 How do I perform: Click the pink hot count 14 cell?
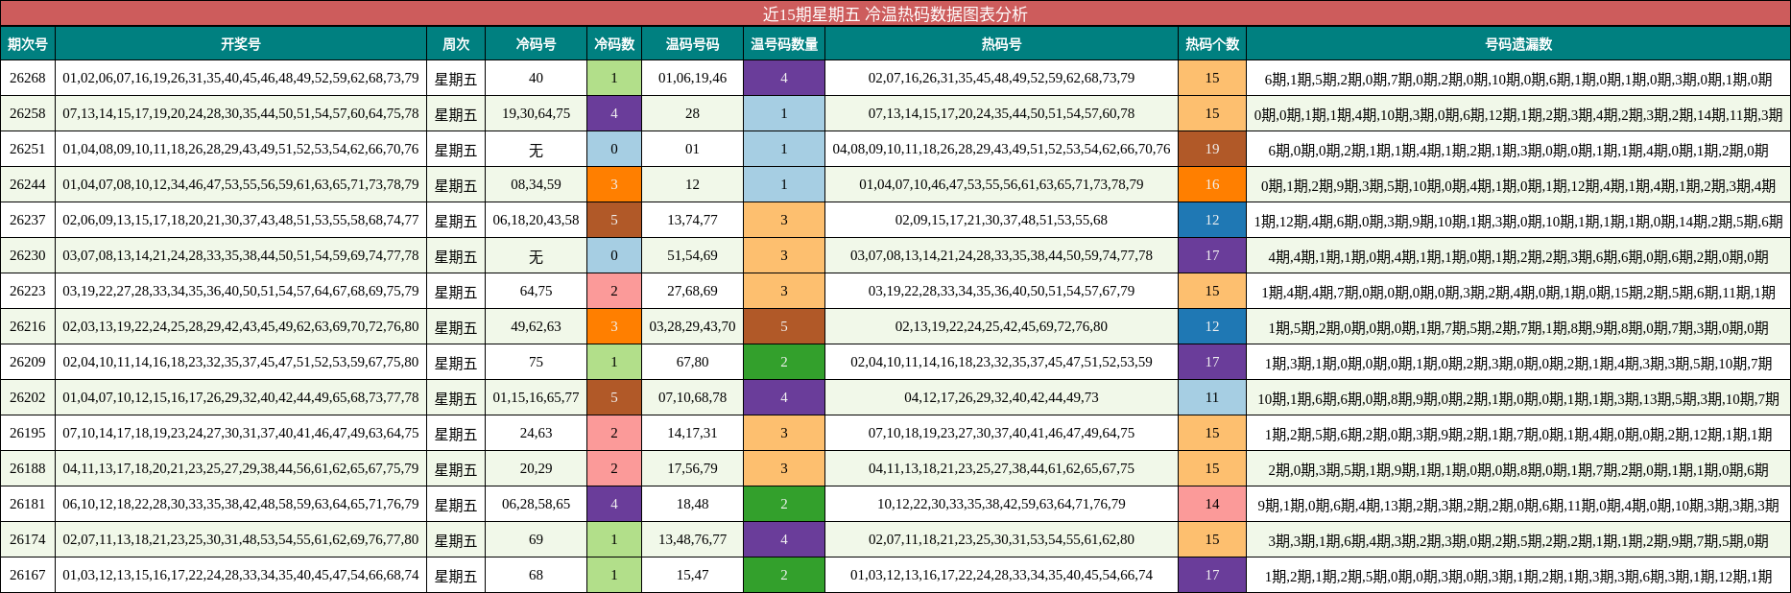1212,504
